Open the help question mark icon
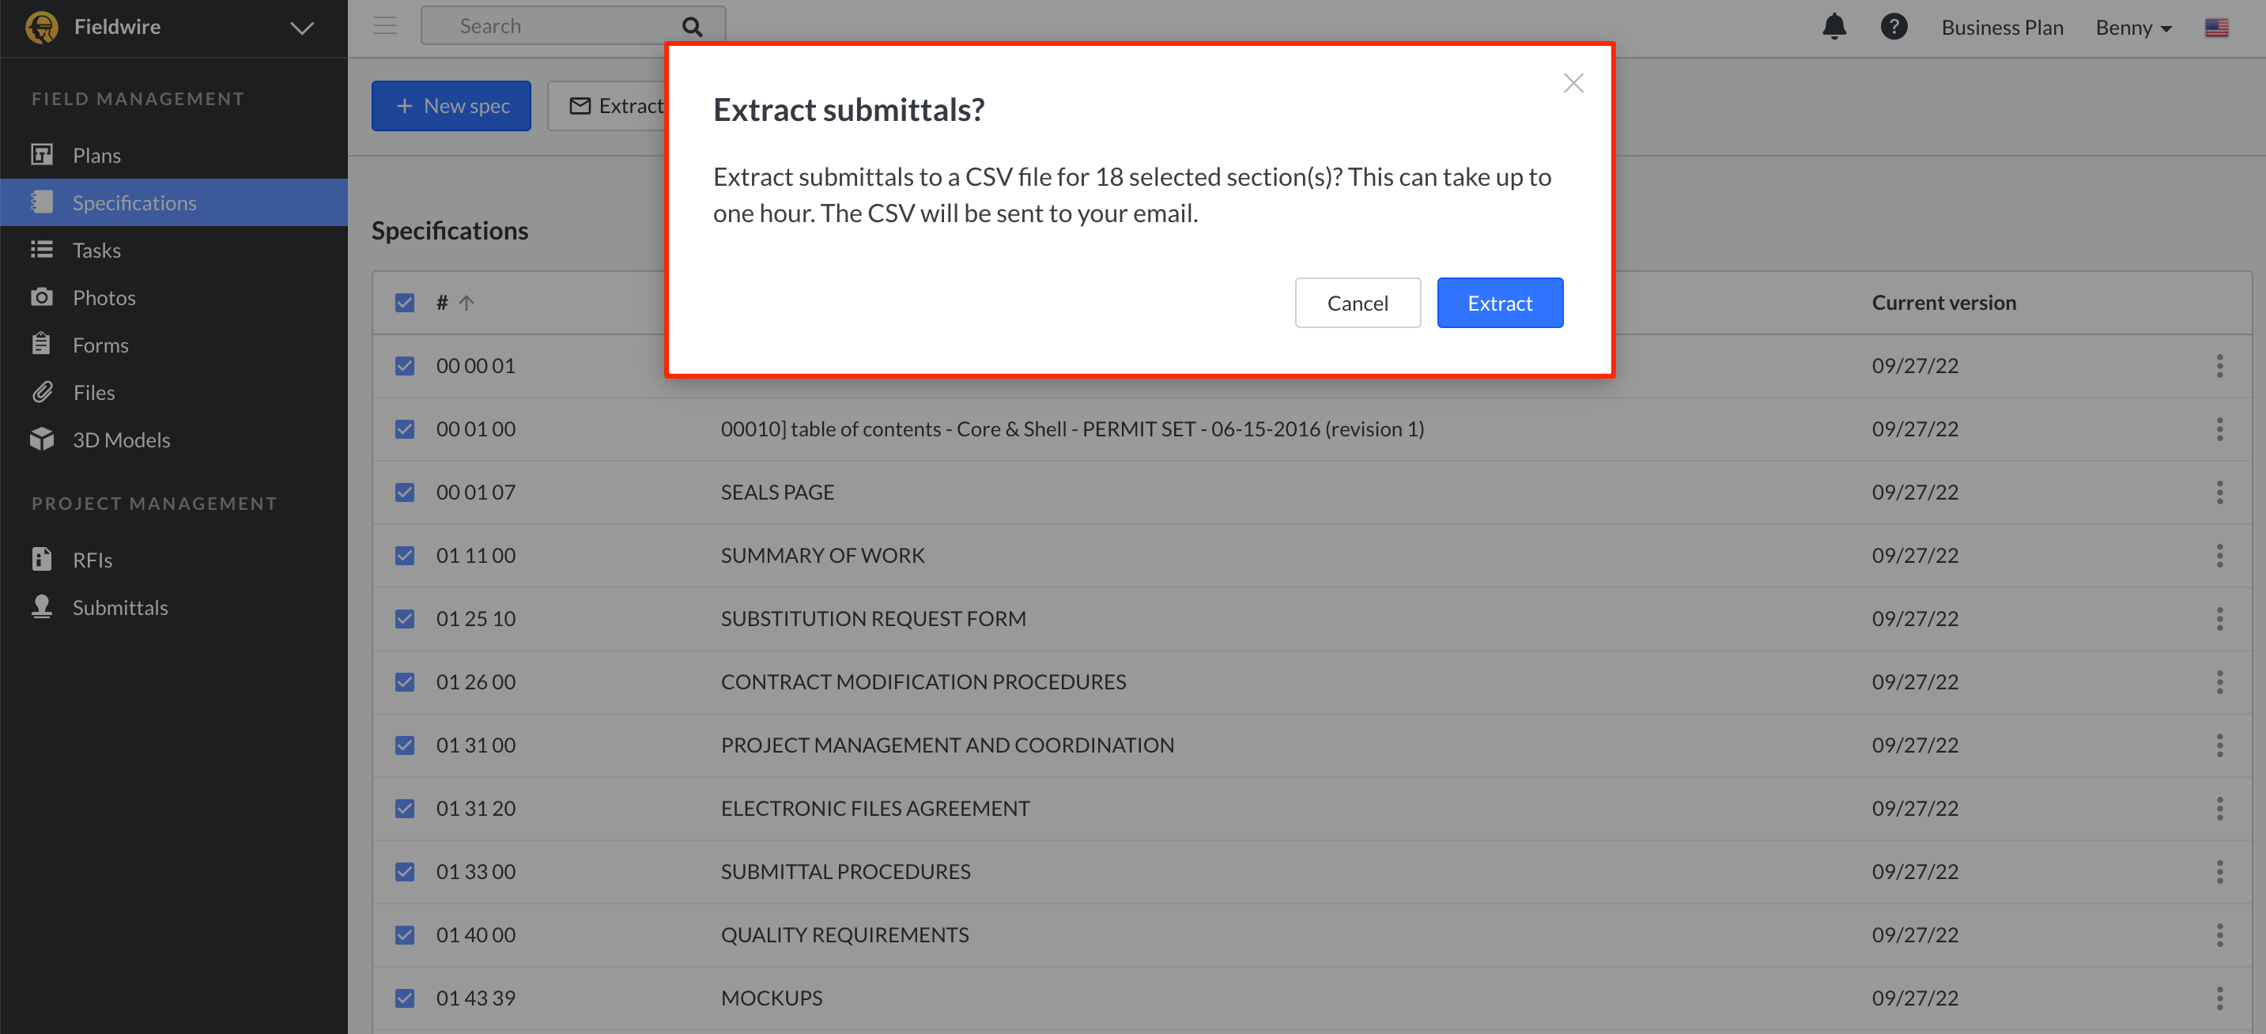 pyautogui.click(x=1893, y=27)
